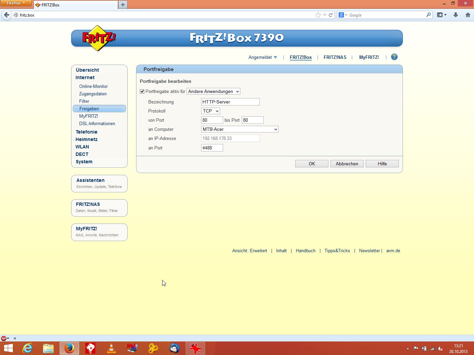Click the Abbrechen button
Screen dimensions: 474x355
pyautogui.click(x=347, y=164)
